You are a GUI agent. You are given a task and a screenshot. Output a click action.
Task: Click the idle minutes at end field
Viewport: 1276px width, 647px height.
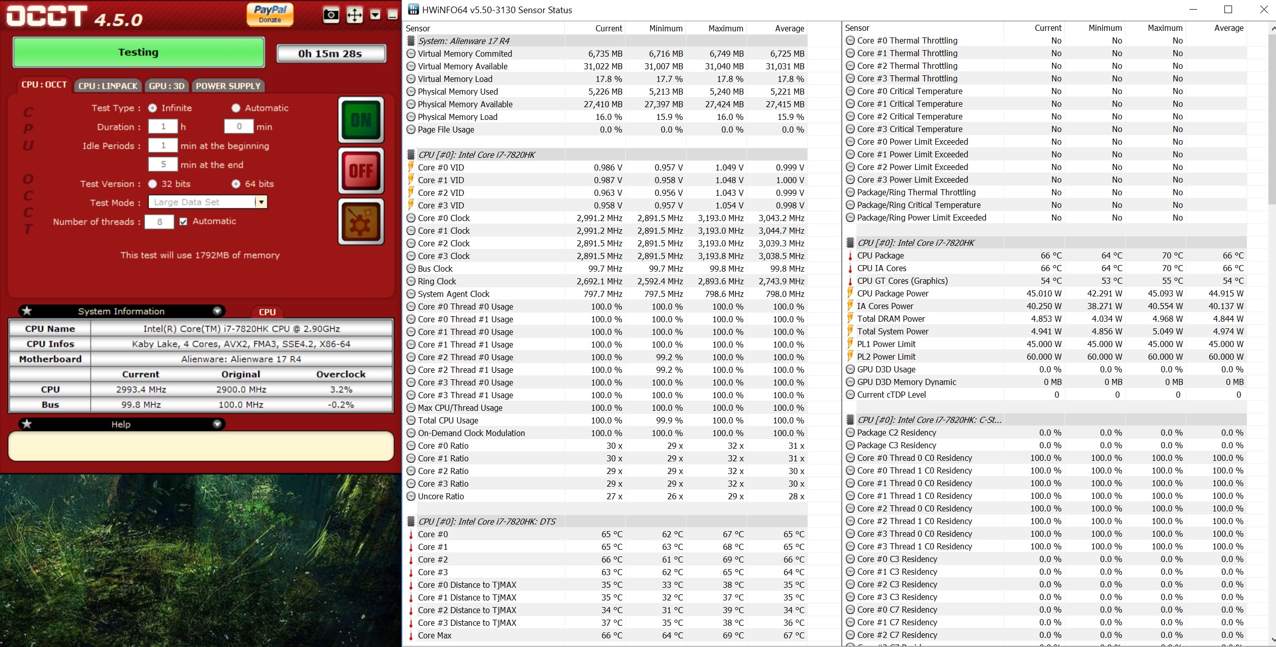(x=163, y=164)
